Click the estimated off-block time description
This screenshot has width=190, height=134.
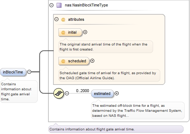click(x=138, y=110)
